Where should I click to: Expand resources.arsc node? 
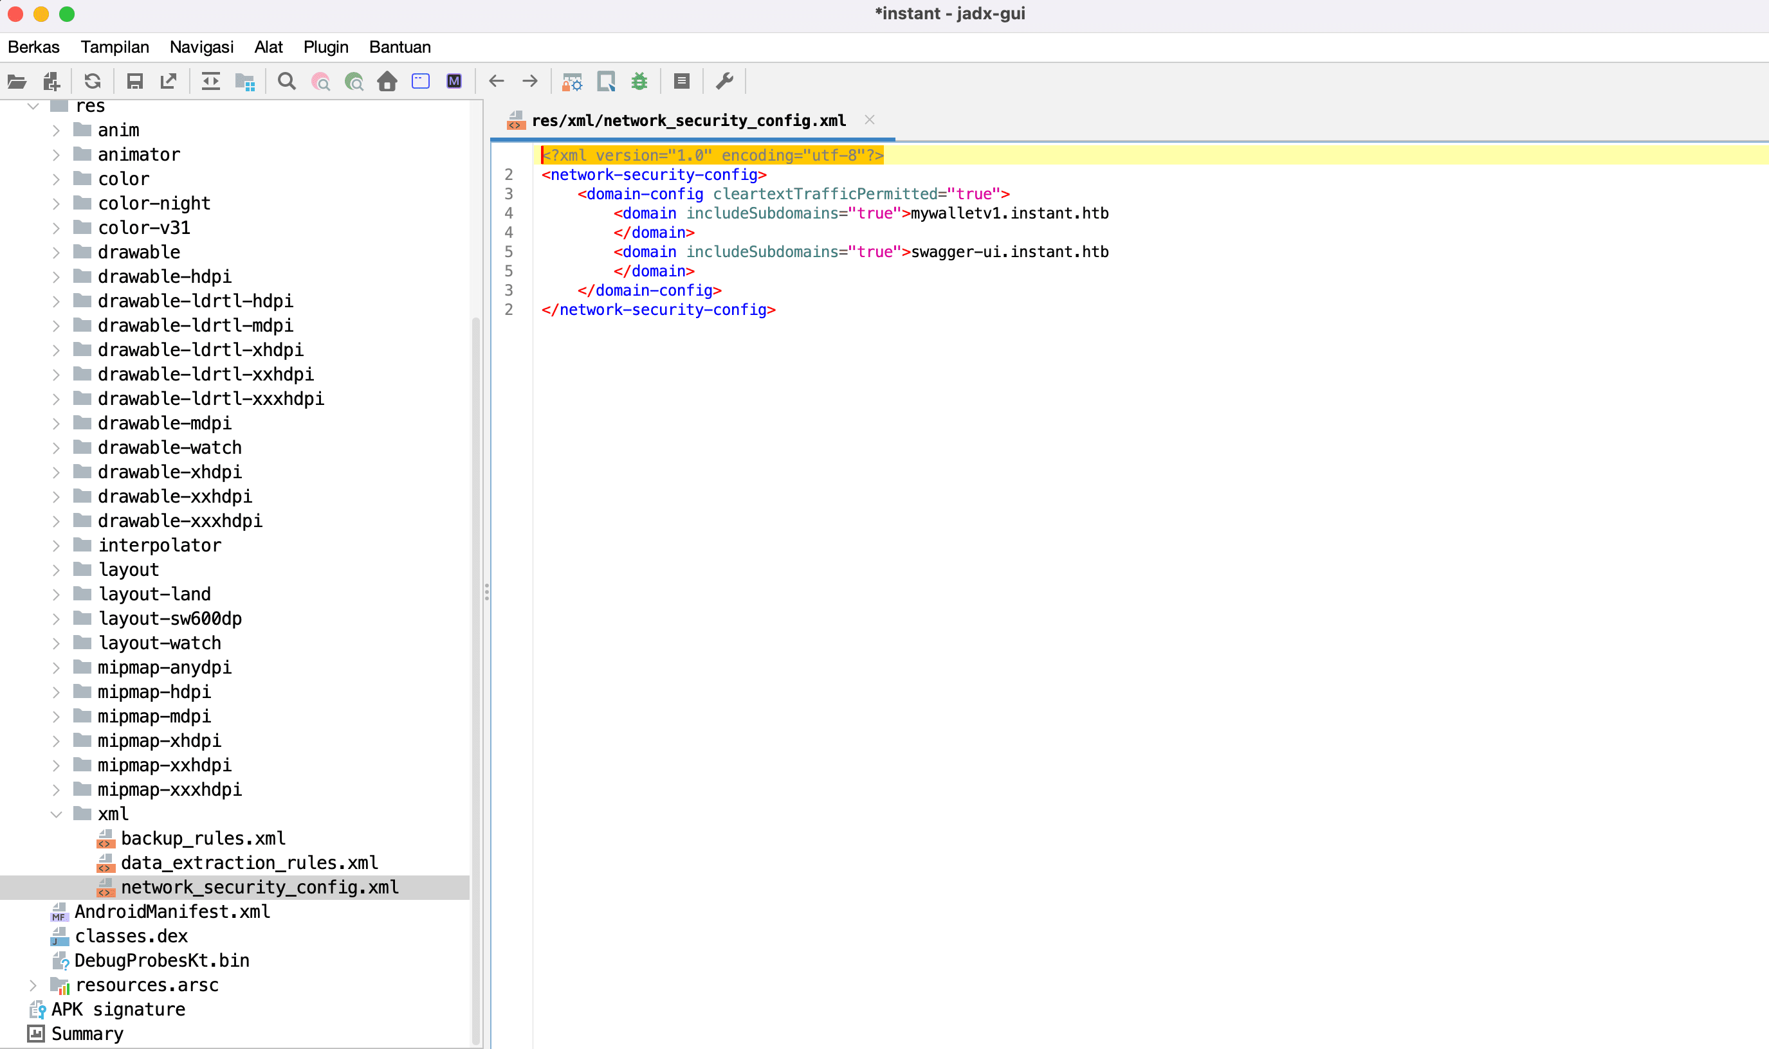pyautogui.click(x=33, y=985)
